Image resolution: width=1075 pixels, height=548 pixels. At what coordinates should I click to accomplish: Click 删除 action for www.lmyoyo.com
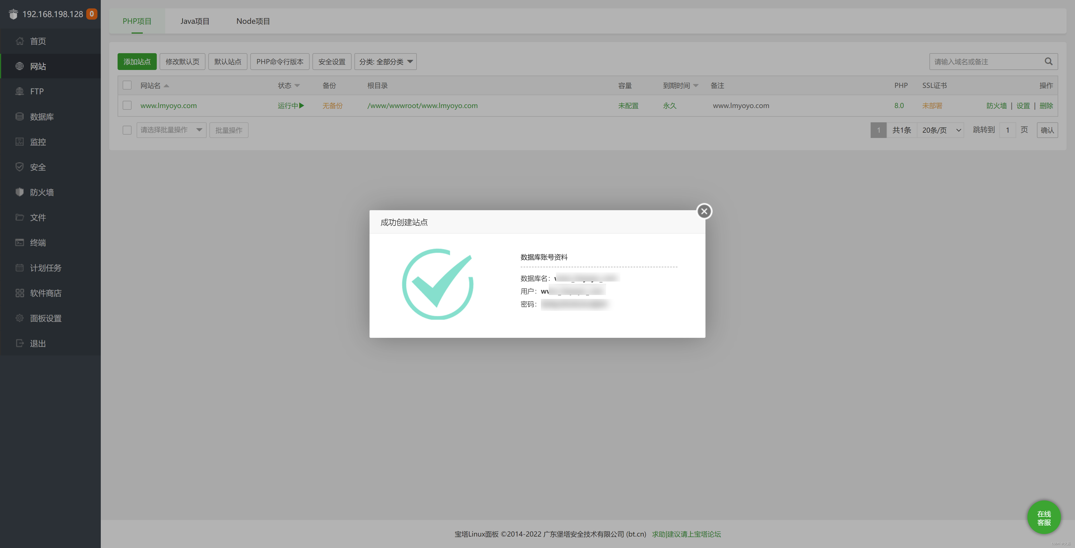point(1046,106)
